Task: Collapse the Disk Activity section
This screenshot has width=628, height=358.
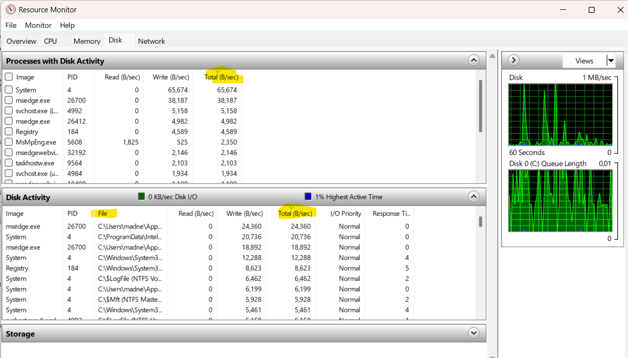Action: click(x=474, y=197)
